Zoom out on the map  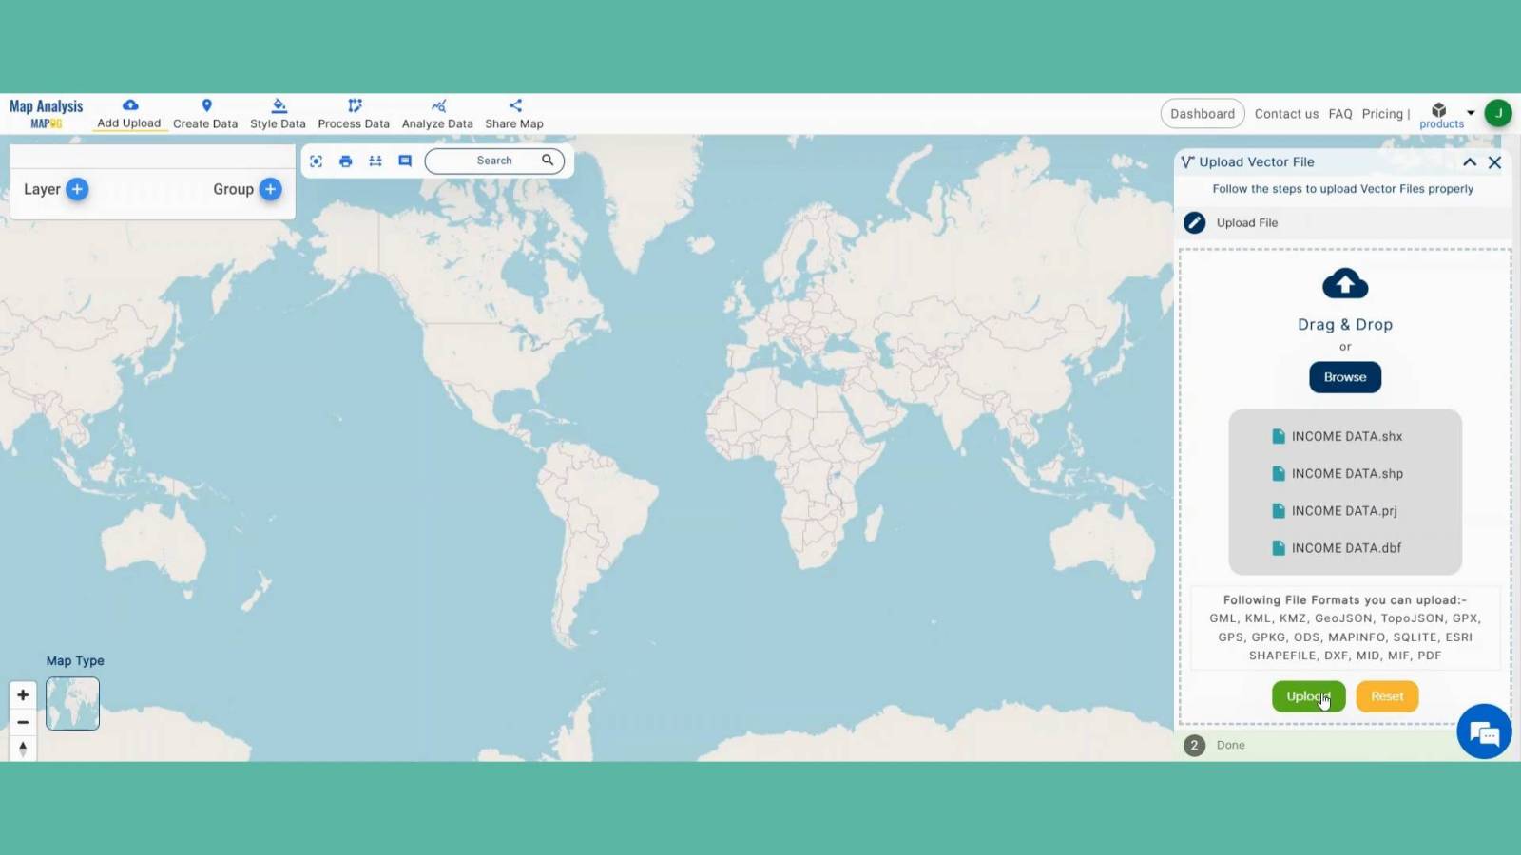pyautogui.click(x=23, y=722)
